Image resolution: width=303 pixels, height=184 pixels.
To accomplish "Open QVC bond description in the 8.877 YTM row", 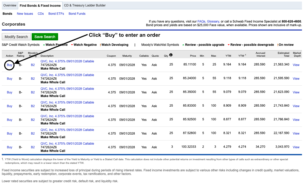I will [x=67, y=116].
